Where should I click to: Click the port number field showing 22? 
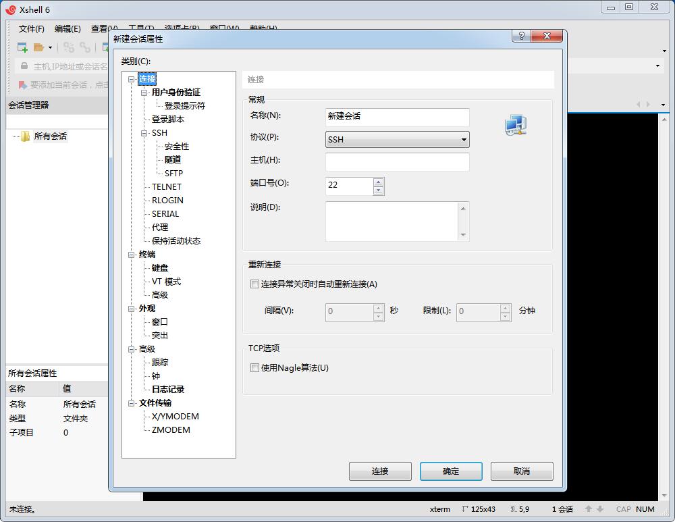click(349, 186)
